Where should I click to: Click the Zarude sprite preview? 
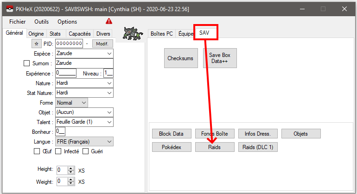pos(133,33)
